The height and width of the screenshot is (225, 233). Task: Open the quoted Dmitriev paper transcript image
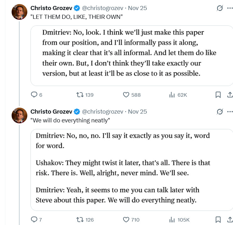point(132,55)
